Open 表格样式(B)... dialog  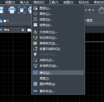58,43
